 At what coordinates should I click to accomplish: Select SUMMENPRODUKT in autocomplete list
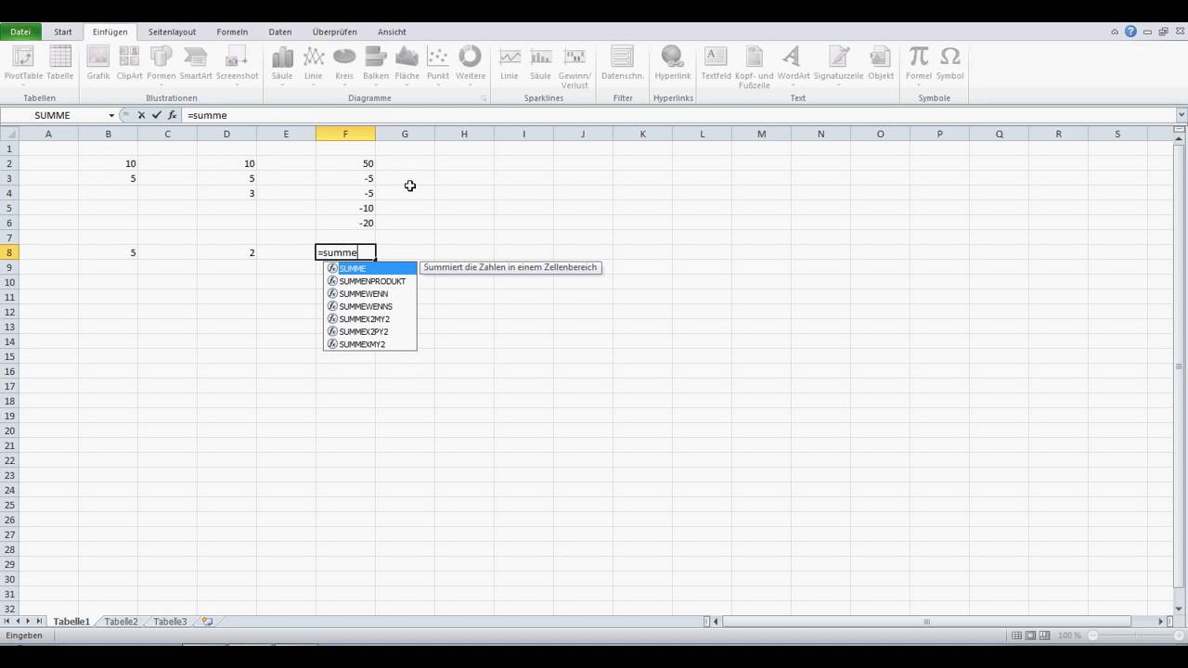point(370,281)
